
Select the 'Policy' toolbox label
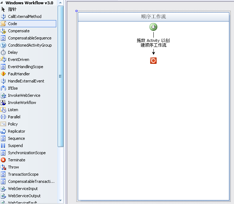(x=13, y=124)
